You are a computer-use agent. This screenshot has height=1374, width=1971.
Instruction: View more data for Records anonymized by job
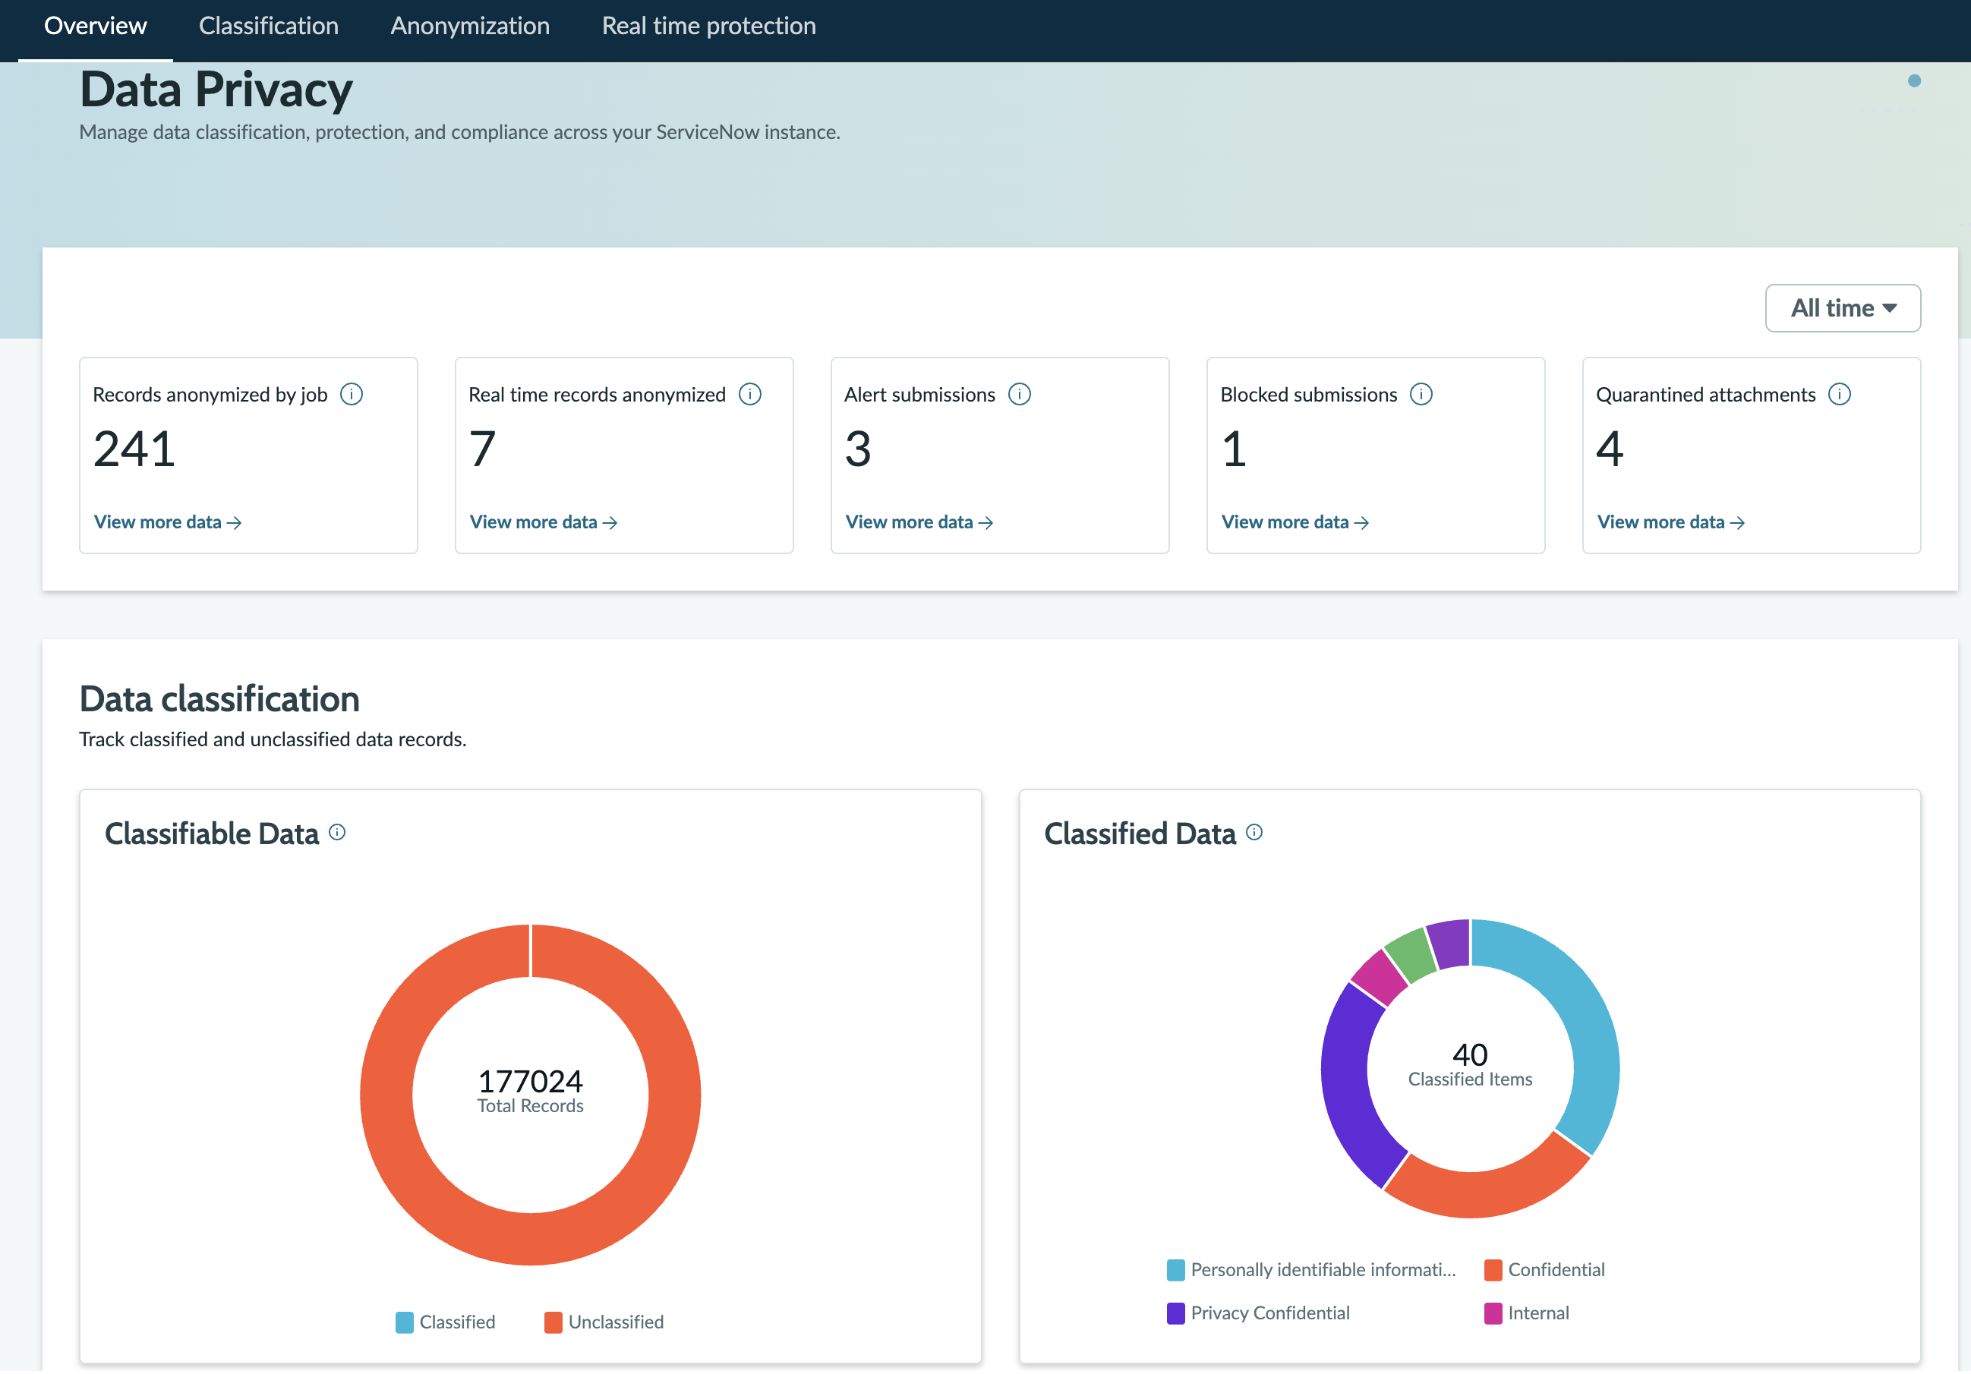(167, 523)
